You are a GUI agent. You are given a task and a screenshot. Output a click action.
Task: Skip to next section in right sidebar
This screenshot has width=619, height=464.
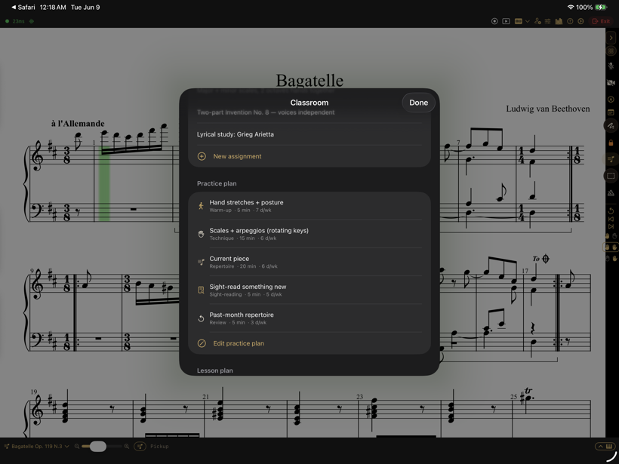tap(611, 226)
